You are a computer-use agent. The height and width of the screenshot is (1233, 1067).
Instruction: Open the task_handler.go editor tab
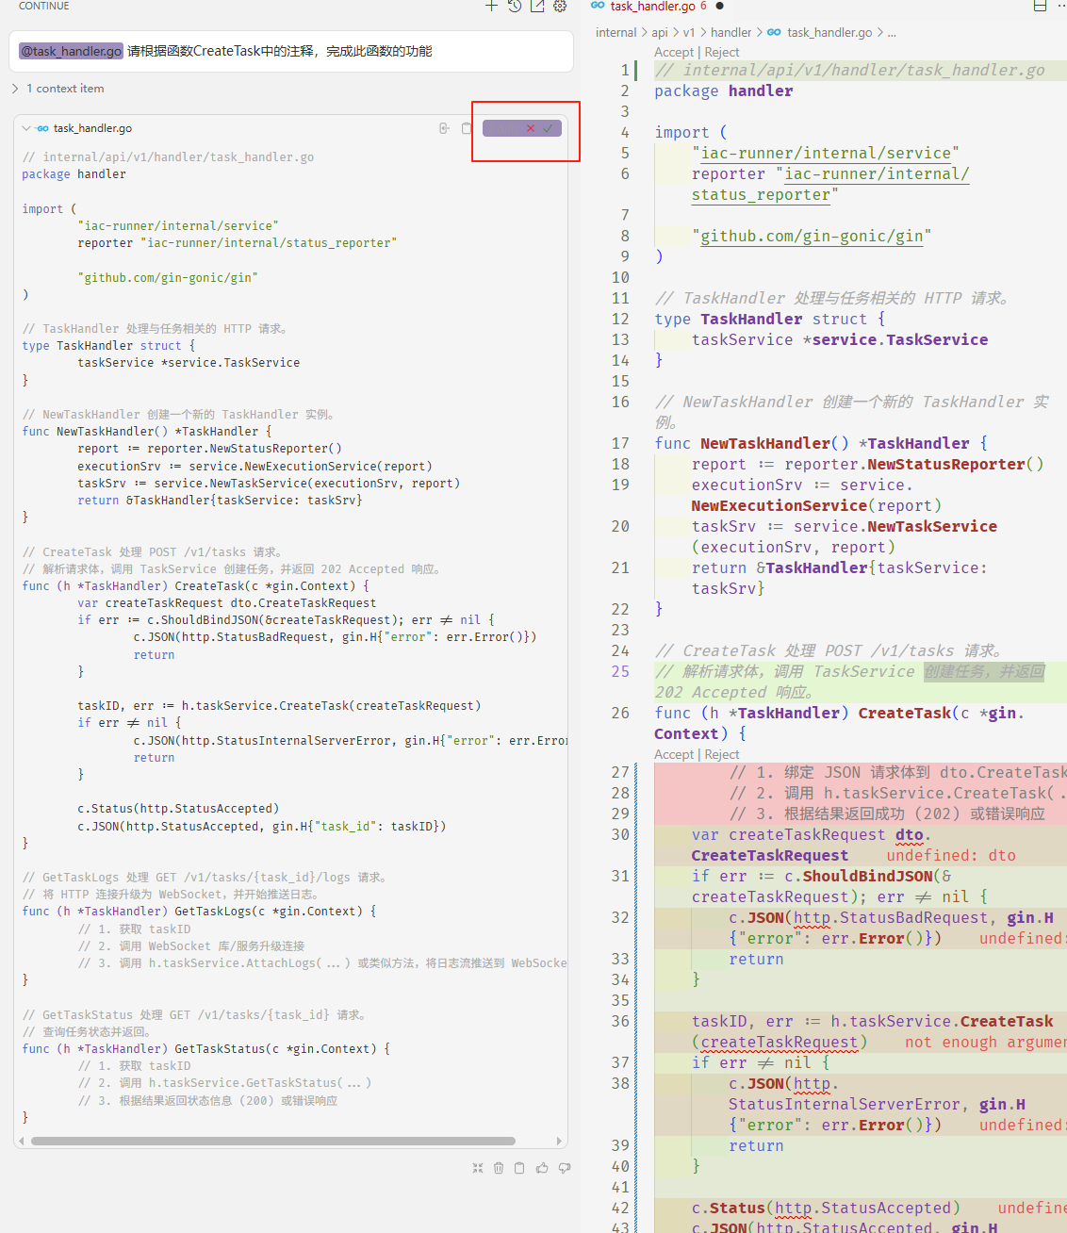(x=652, y=6)
